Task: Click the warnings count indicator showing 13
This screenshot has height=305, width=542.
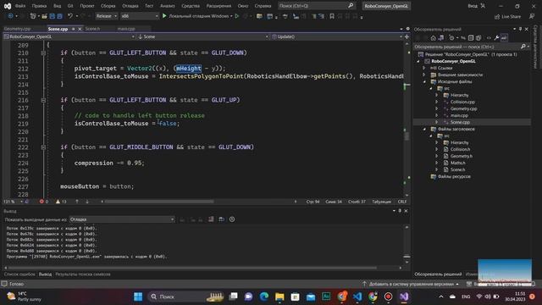Action: [61, 202]
